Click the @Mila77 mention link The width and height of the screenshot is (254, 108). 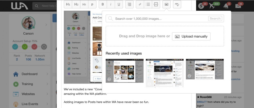(x=202, y=102)
